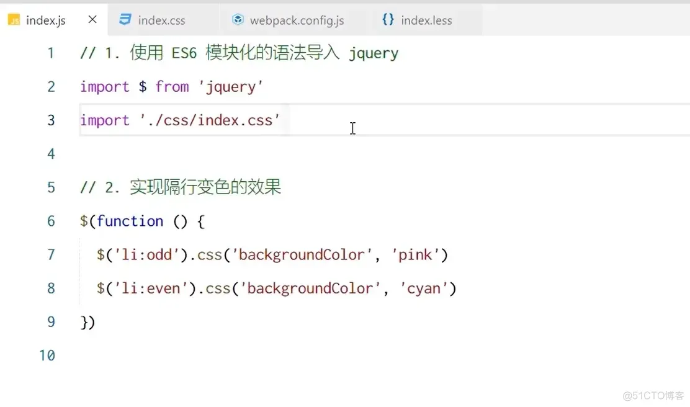Click line number 8 in the gutter
Image resolution: width=690 pixels, height=407 pixels.
pyautogui.click(x=51, y=288)
